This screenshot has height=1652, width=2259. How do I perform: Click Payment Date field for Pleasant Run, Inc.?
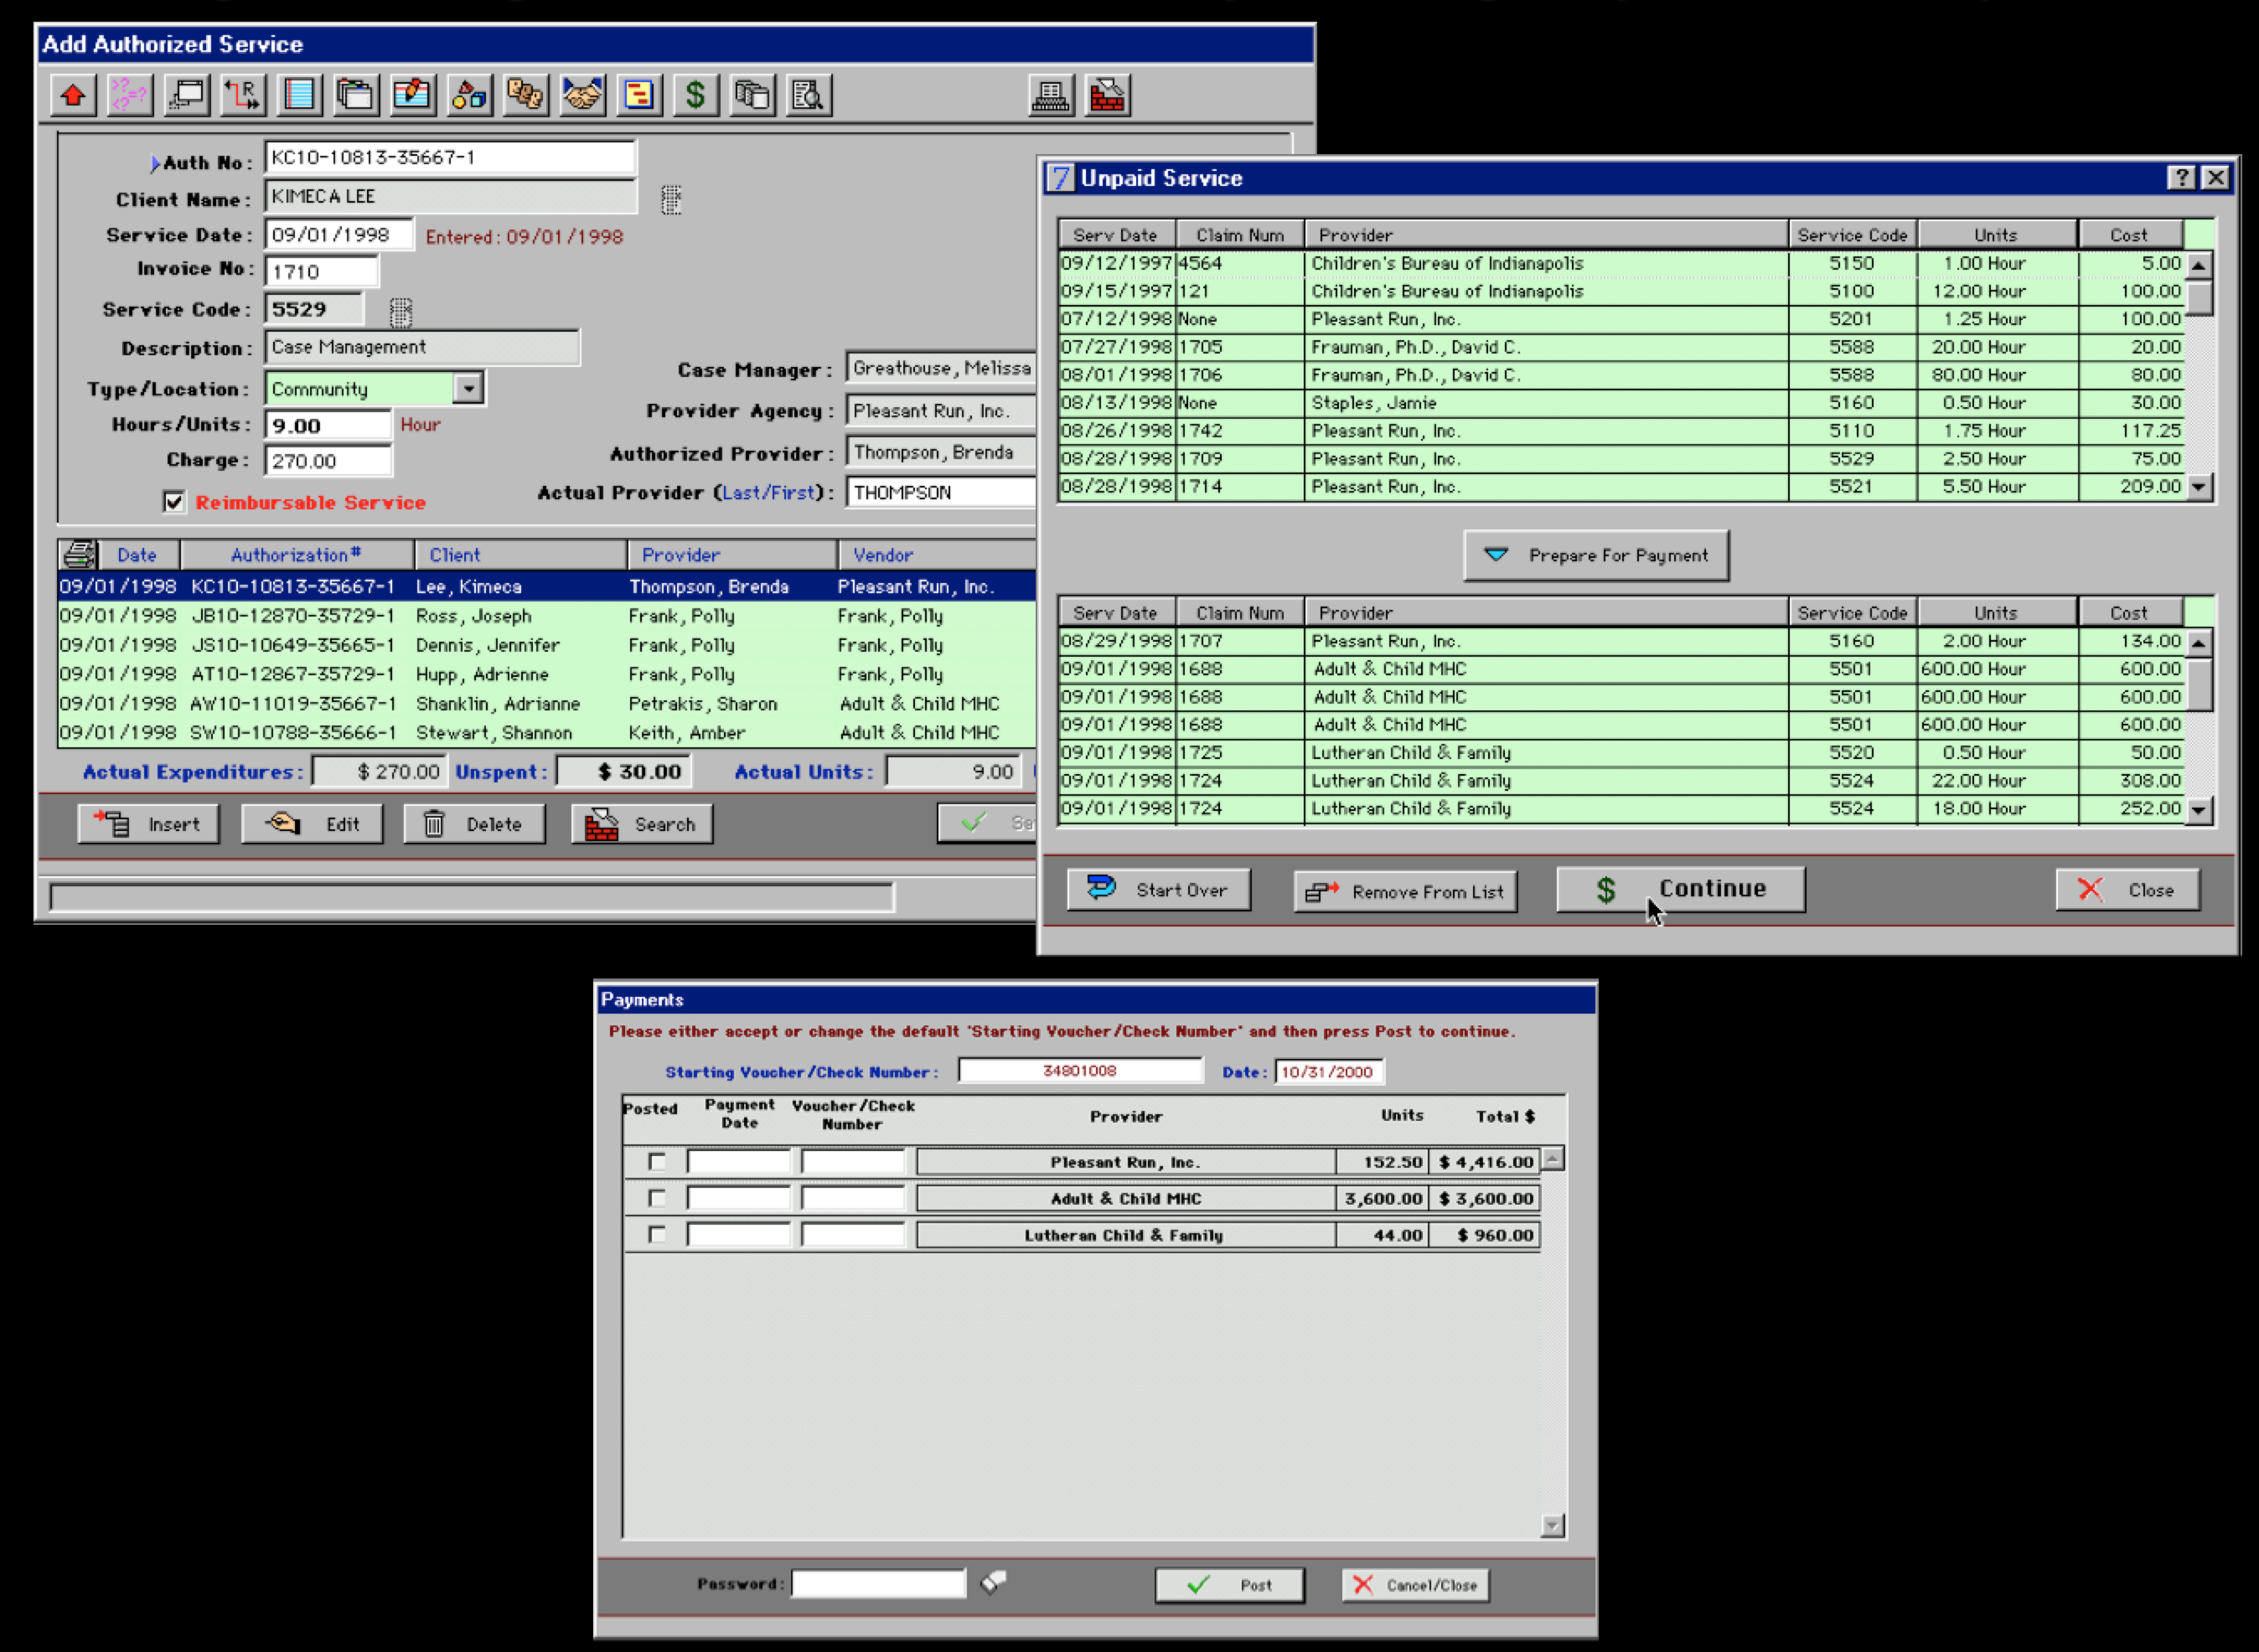click(x=739, y=1162)
